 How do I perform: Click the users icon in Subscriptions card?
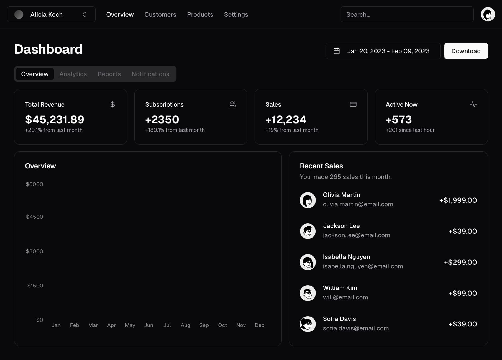(x=233, y=104)
